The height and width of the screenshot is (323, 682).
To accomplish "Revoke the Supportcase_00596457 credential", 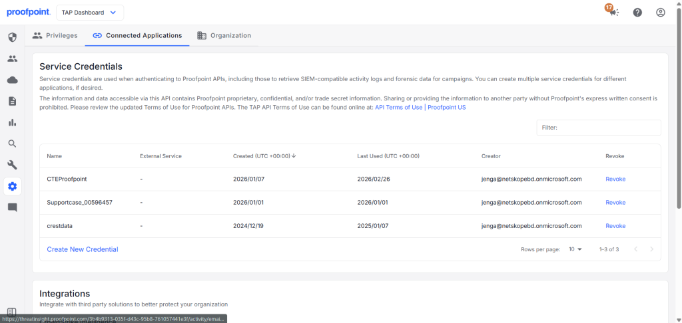I will tap(615, 202).
